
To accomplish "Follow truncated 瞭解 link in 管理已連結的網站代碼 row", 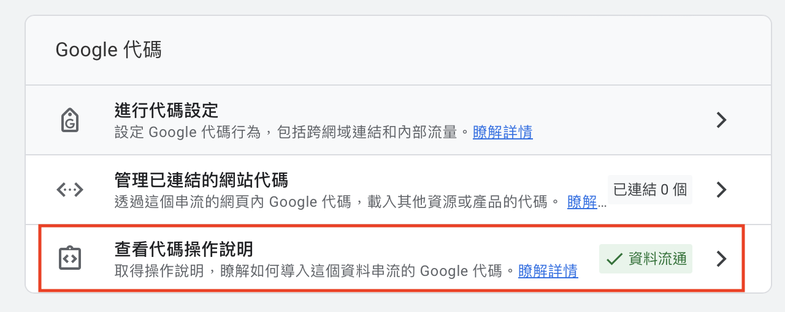I will (x=587, y=202).
